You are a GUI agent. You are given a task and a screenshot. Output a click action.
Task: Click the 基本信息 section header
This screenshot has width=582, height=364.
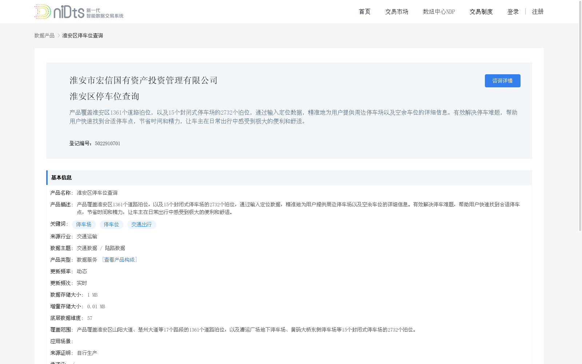pos(289,178)
